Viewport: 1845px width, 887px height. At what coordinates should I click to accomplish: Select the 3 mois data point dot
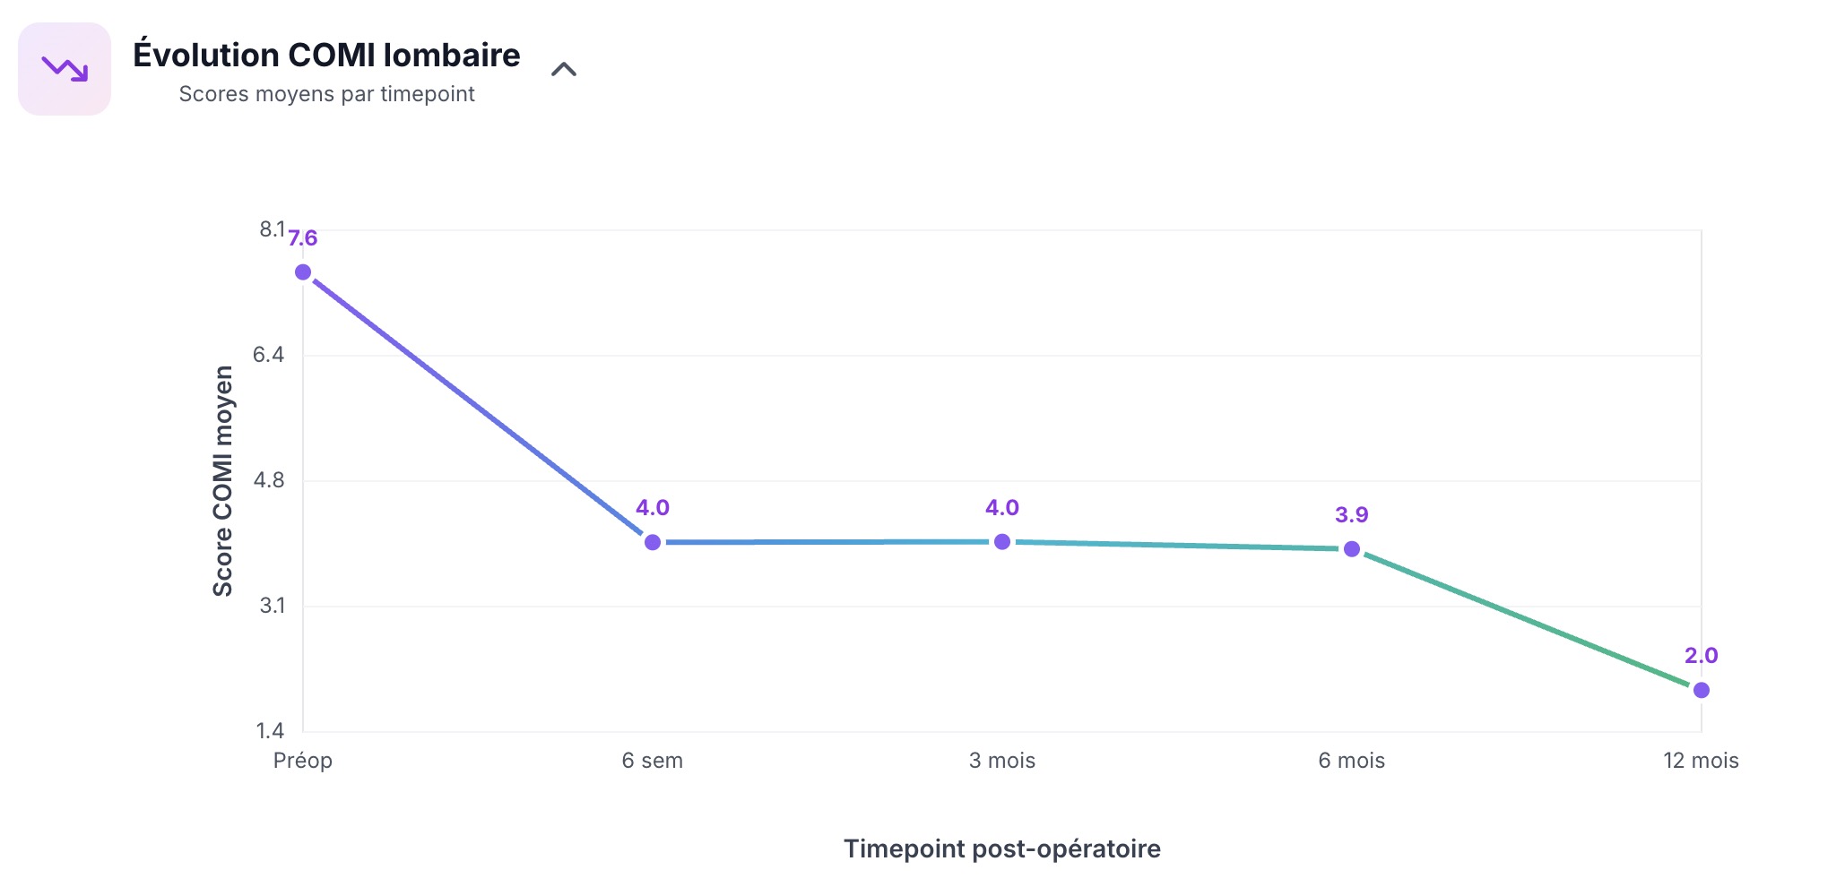click(x=1002, y=541)
